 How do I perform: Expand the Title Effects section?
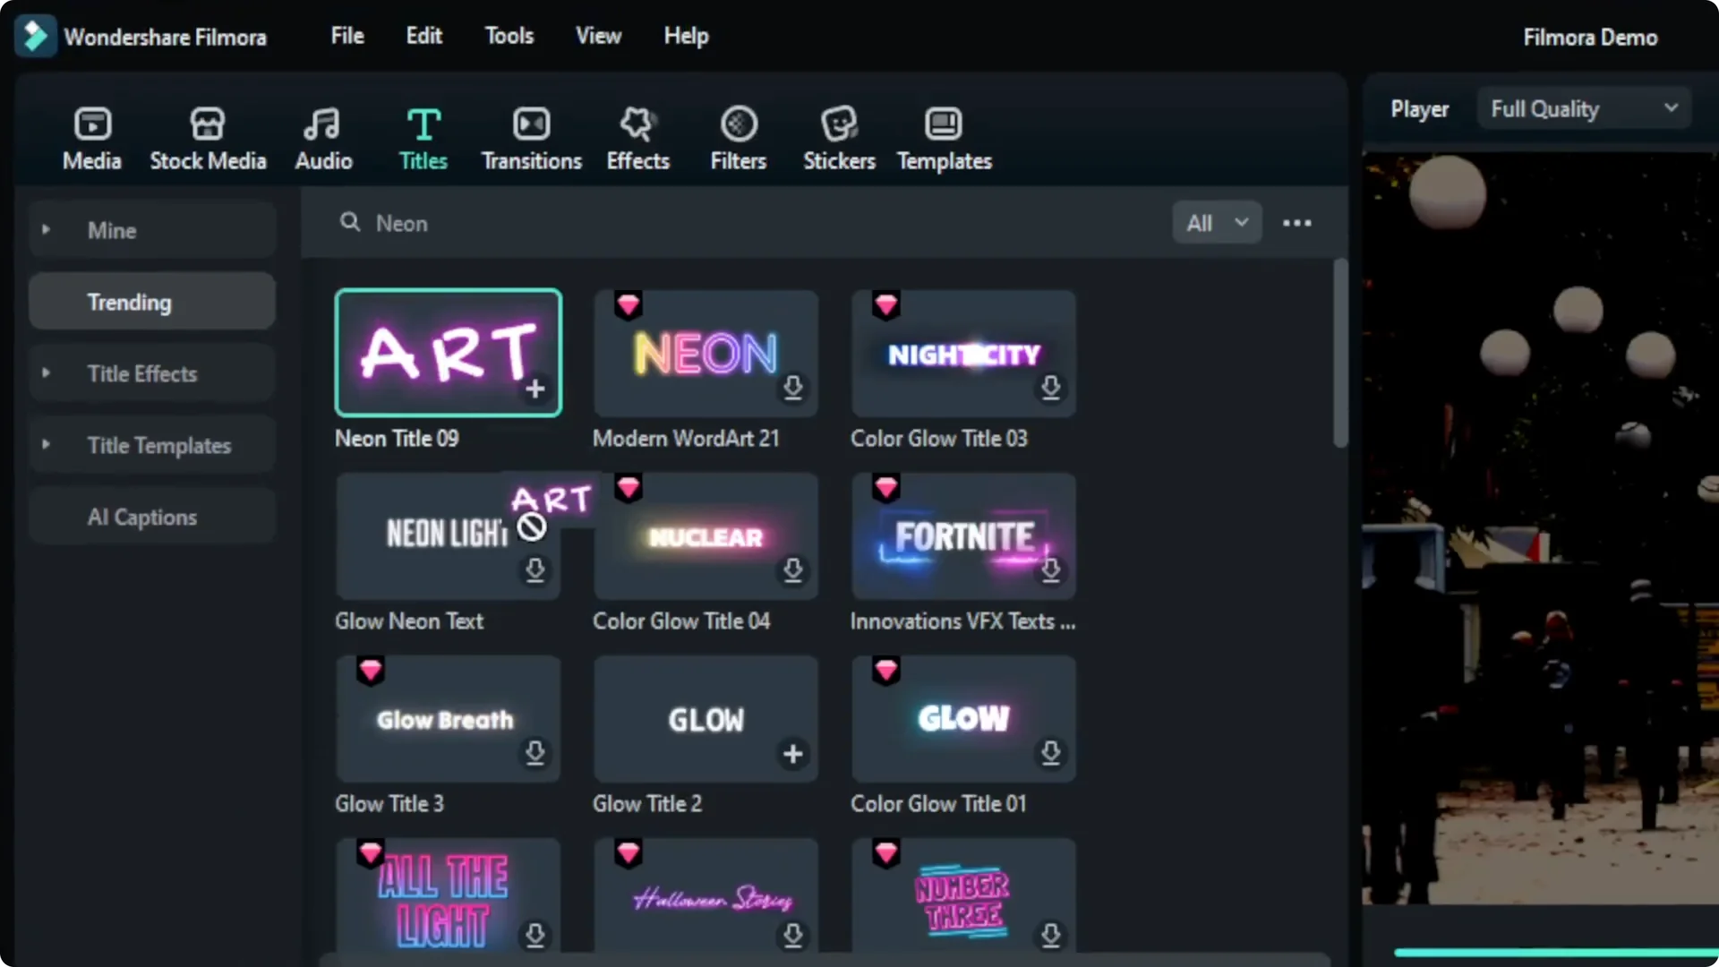[143, 373]
